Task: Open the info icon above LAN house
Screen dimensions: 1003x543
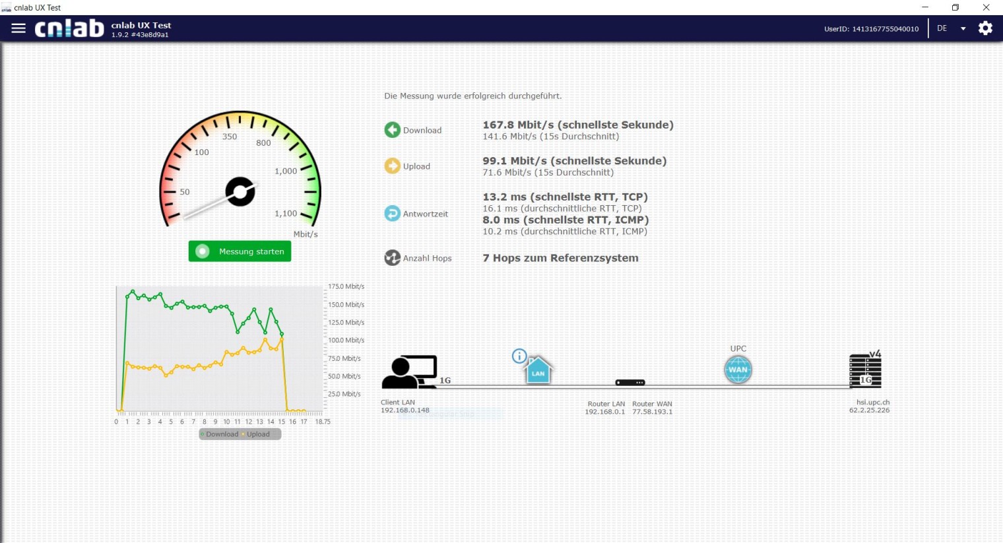Action: click(519, 356)
